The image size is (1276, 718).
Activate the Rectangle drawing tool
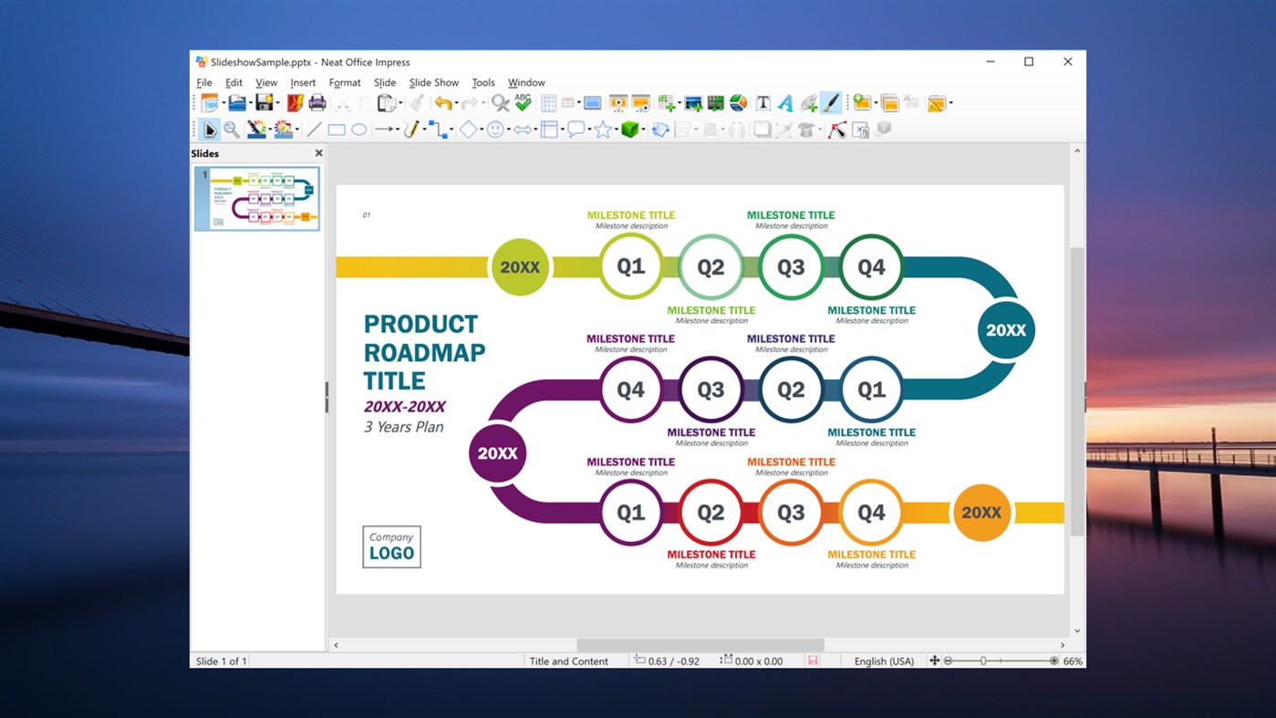pyautogui.click(x=336, y=129)
